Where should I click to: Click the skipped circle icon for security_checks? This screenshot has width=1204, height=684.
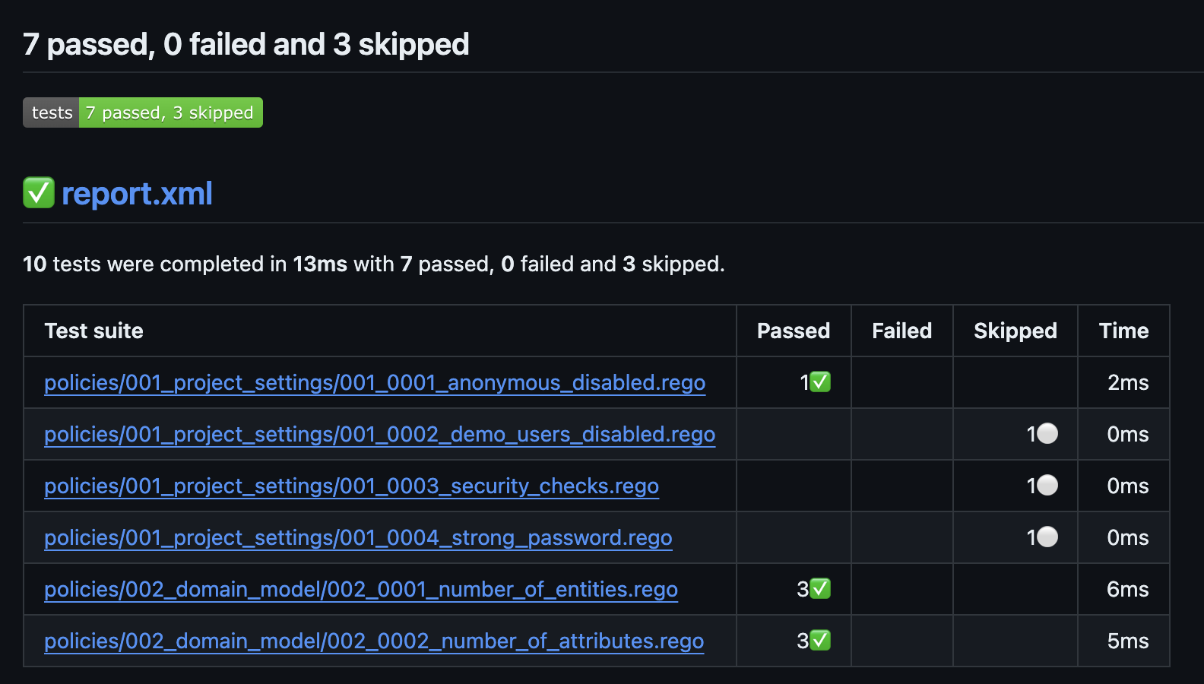point(1047,486)
